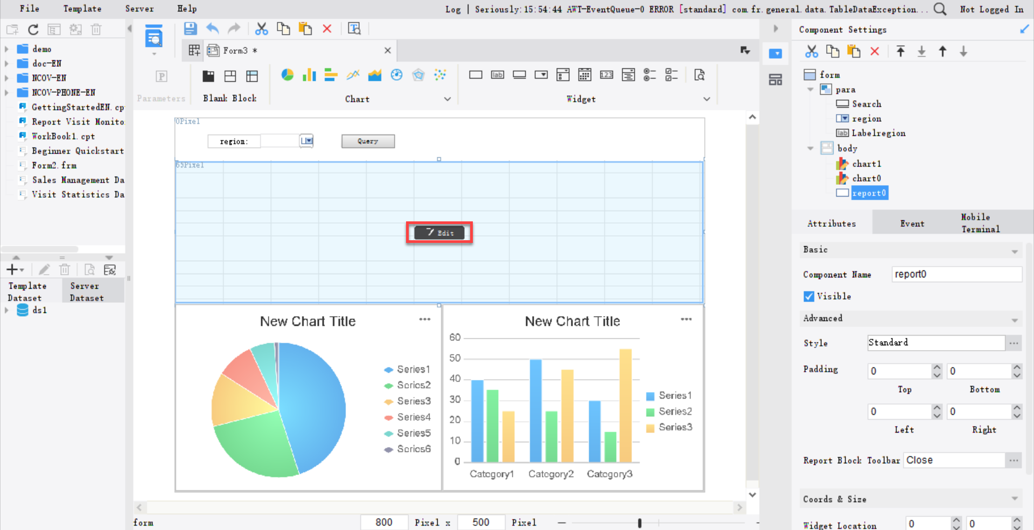Collapse the para tree node
Viewport: 1034px width, 530px height.
click(811, 89)
